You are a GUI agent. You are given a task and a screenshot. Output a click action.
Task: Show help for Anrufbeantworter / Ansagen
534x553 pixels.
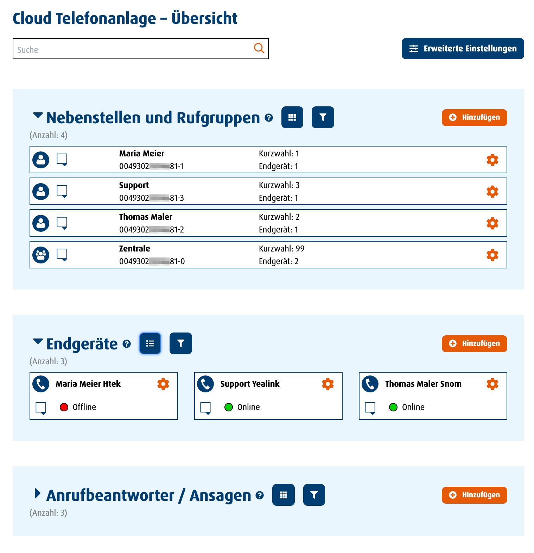click(x=260, y=496)
